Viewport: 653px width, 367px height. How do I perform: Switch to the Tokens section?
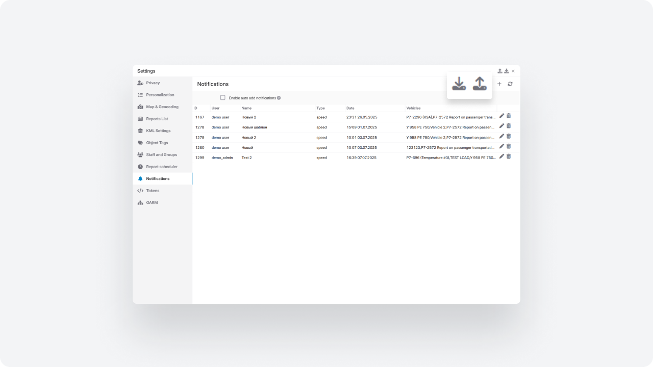coord(153,191)
